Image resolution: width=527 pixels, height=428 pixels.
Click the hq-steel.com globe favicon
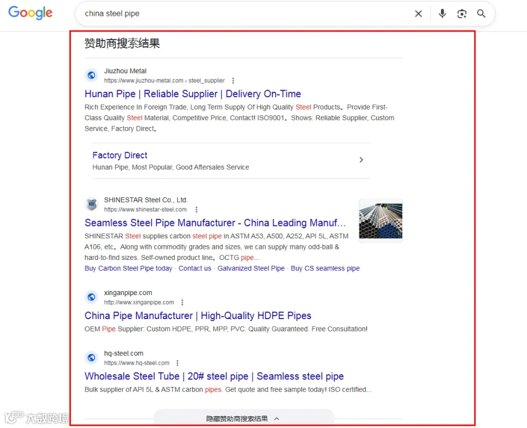click(x=91, y=358)
